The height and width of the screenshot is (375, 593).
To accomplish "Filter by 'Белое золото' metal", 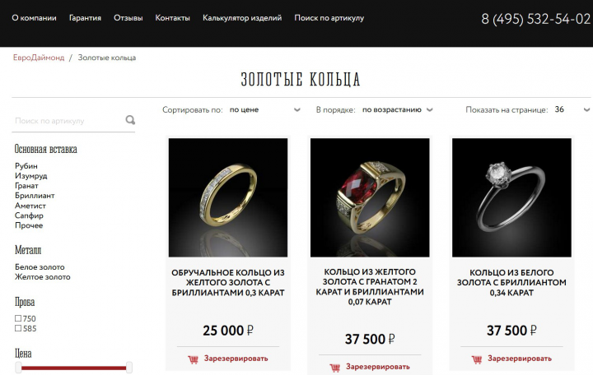I will point(40,267).
